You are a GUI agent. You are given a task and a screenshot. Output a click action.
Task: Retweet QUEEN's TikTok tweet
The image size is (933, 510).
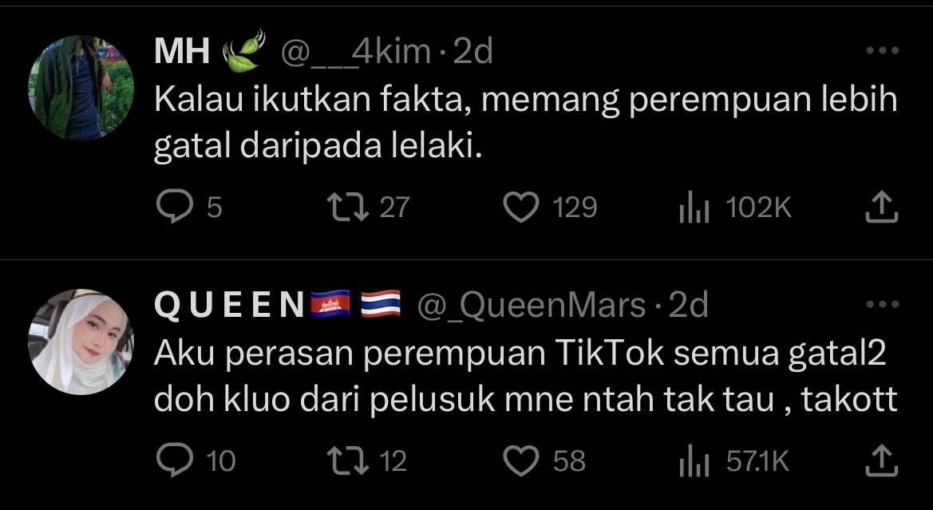(347, 461)
